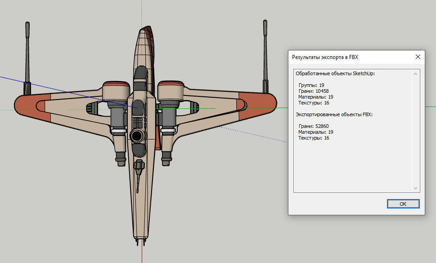Screen dimensions: 436x263
Task: Click 'Обработанные объекты SketchUp:' heading
Action: 335,73
